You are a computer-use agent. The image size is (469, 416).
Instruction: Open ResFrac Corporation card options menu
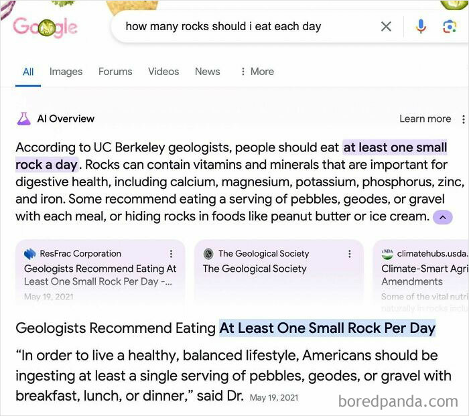pos(171,254)
